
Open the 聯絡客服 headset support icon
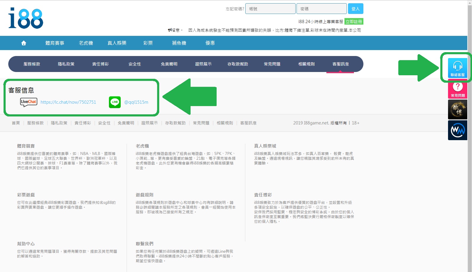[457, 68]
